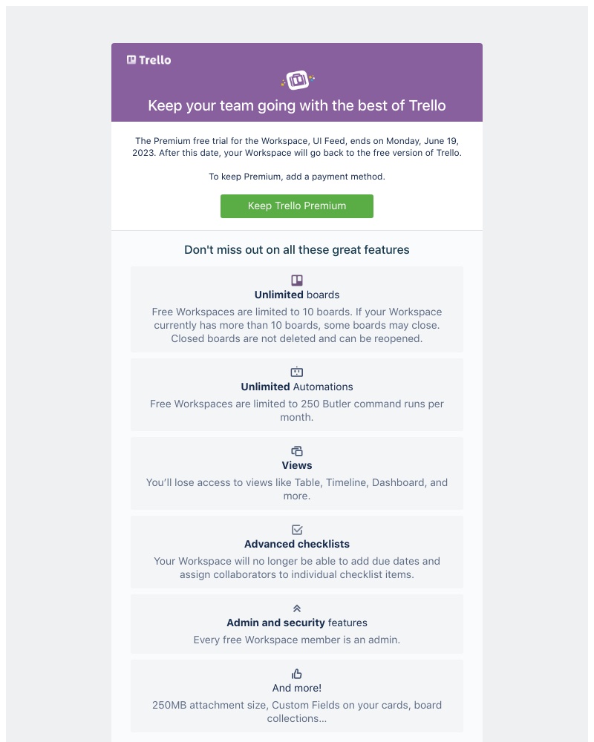Click the thumbs-up icon above And more
The width and height of the screenshot is (594, 742).
(297, 673)
